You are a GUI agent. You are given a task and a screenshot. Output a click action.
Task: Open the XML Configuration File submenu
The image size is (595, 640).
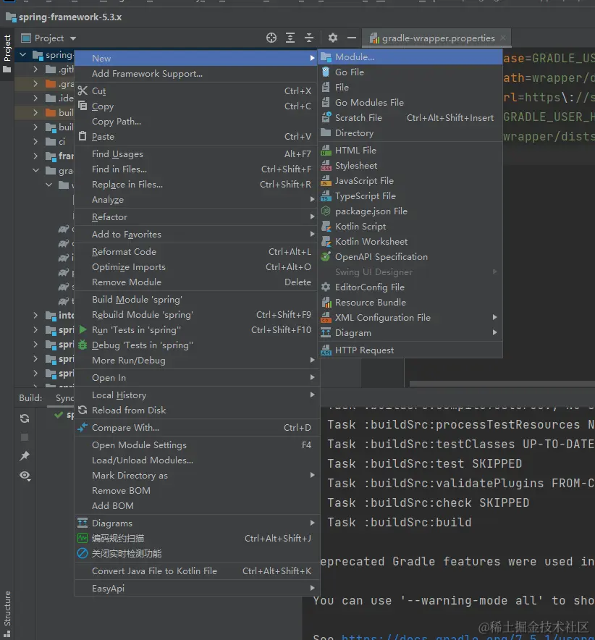click(410, 317)
